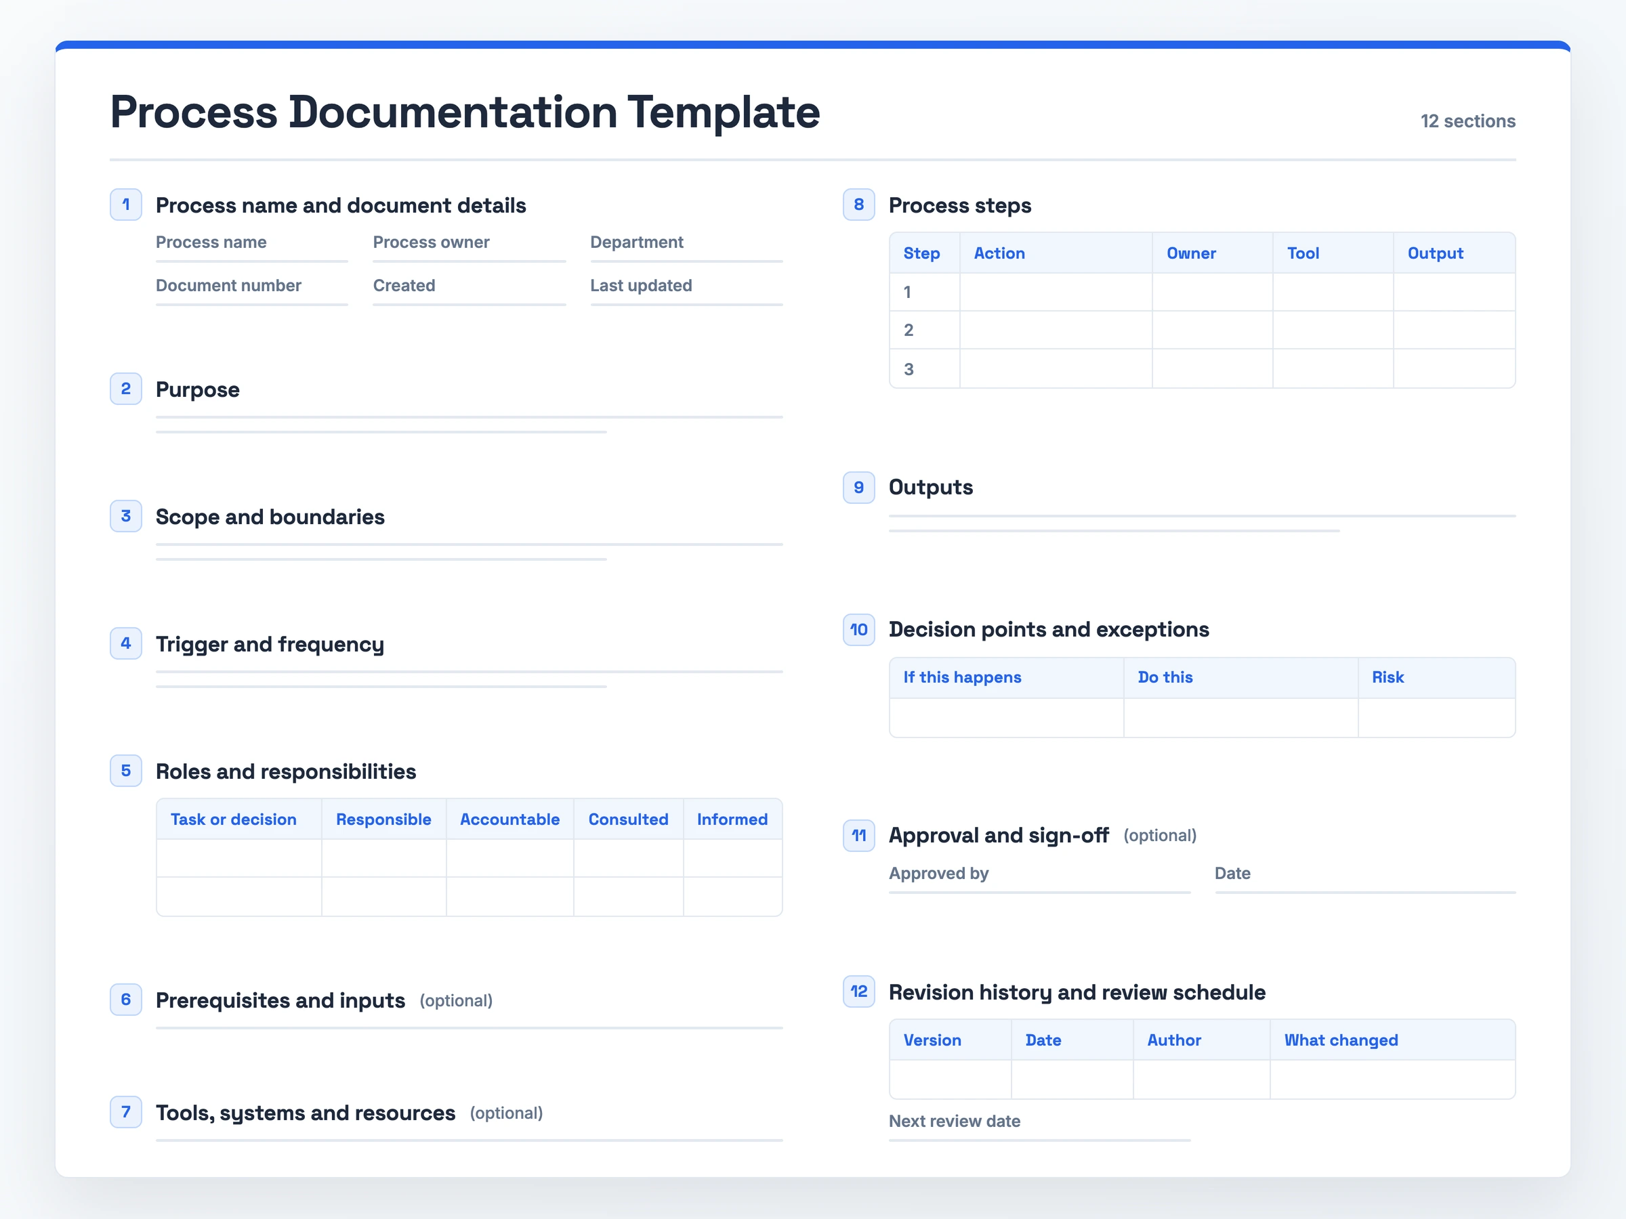
Task: Click the Approved by field
Action: click(1039, 879)
